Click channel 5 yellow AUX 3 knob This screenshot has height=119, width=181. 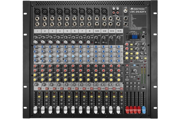coord(65,75)
